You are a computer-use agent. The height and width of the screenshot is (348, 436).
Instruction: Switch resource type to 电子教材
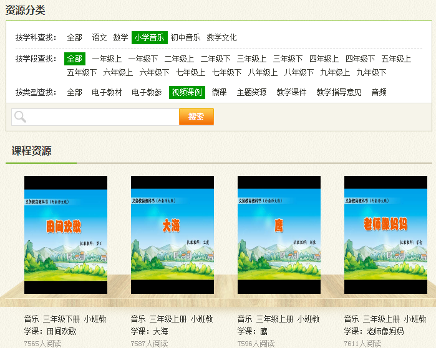coord(107,92)
